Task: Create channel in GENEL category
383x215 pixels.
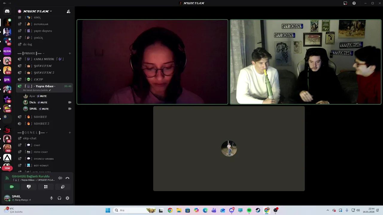Action: (x=70, y=133)
